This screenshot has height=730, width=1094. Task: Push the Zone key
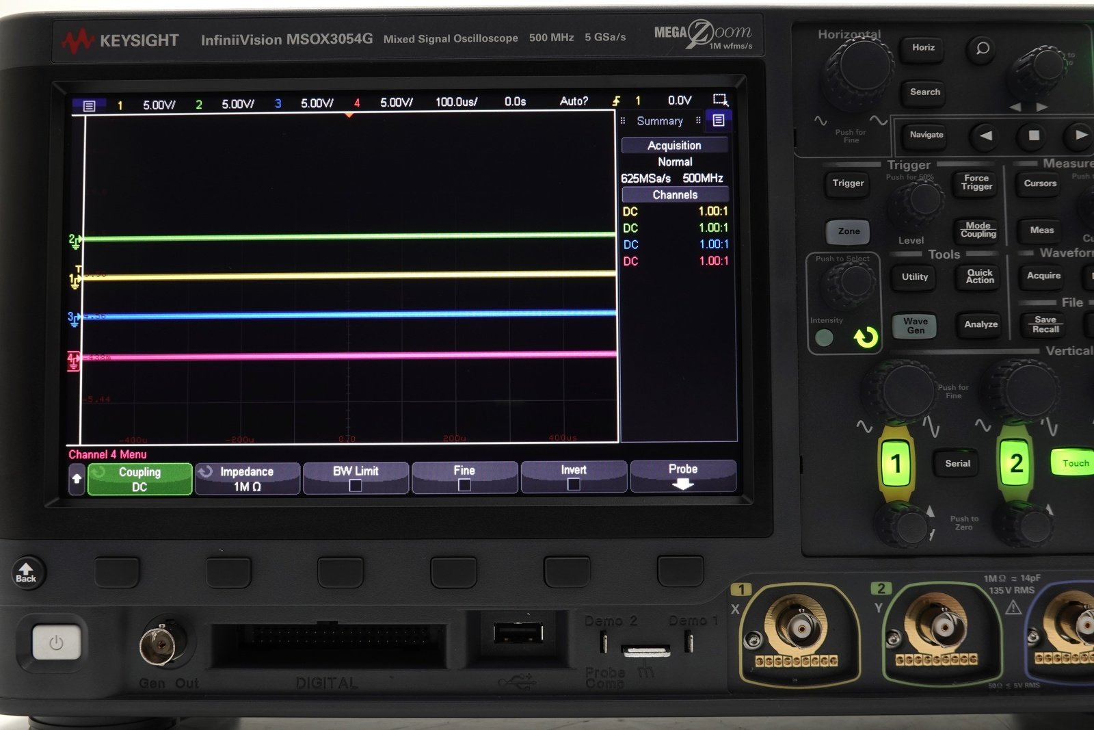tap(849, 231)
